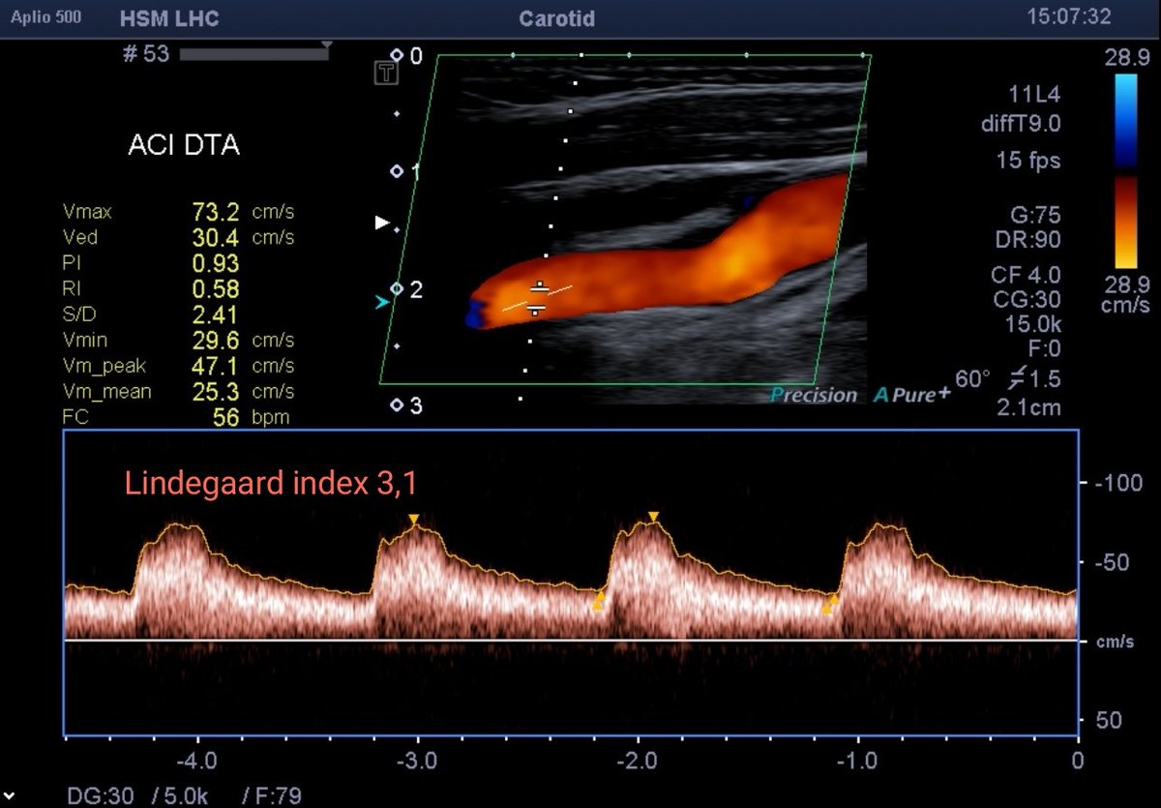Select the Vm_peak value 47.1
Screen dimensions: 1161x808
[x=215, y=367]
